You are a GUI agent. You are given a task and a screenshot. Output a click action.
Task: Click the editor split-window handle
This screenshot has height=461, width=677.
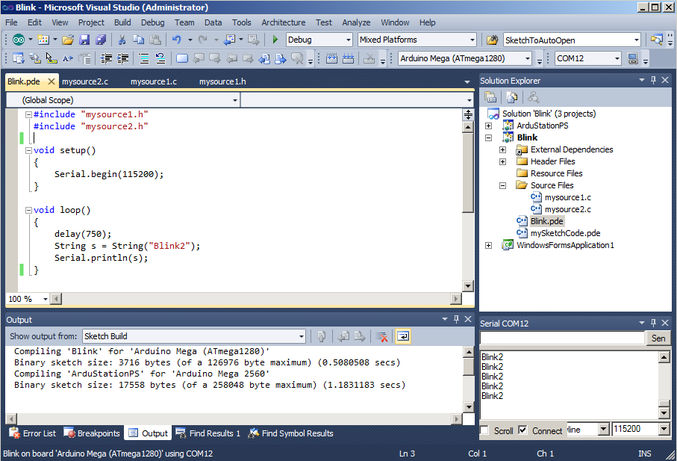coord(467,114)
